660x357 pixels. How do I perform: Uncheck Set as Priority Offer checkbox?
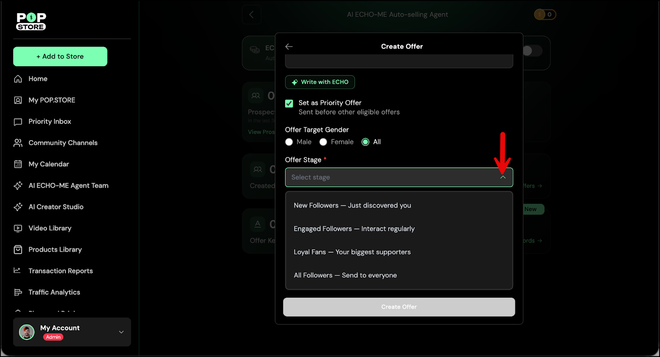[289, 103]
